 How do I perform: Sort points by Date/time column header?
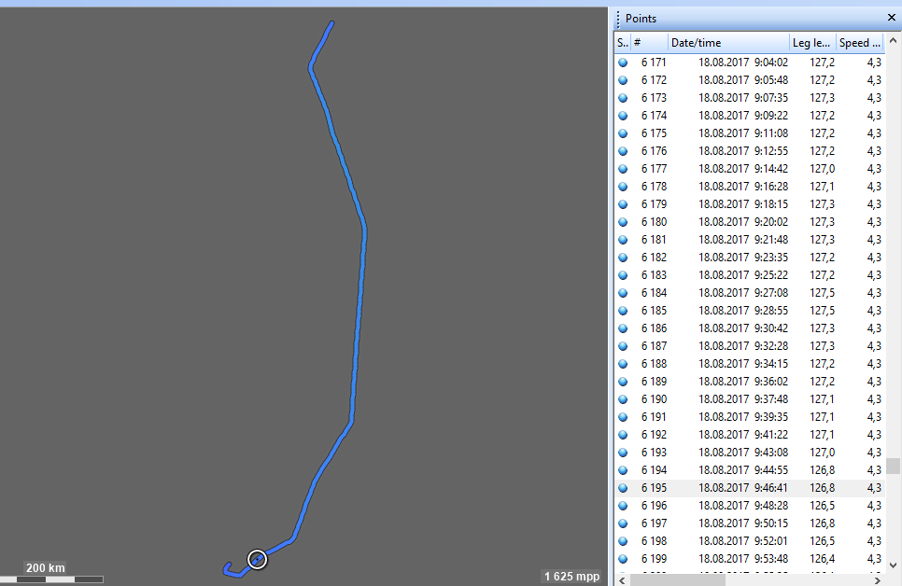(727, 43)
